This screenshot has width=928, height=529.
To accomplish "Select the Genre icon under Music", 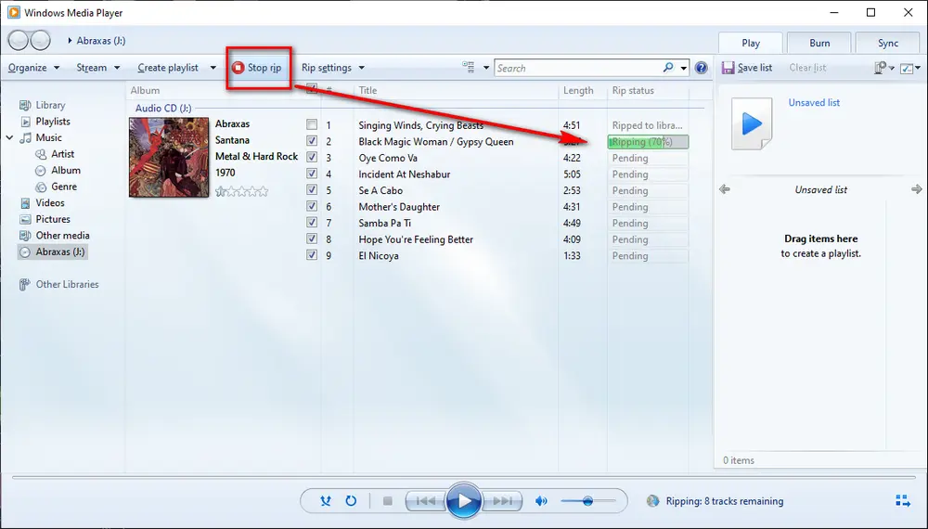I will (x=41, y=187).
